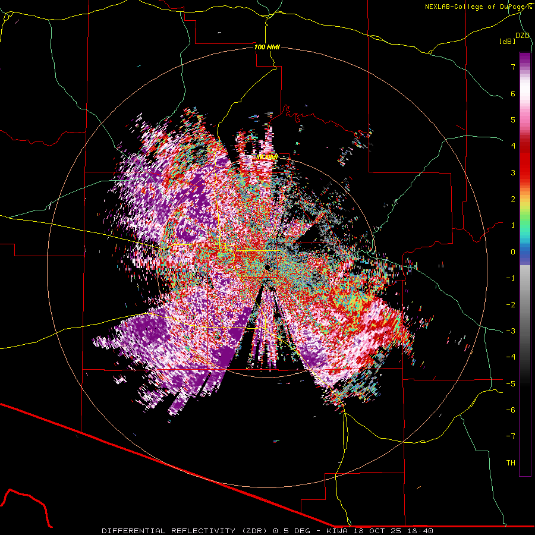This screenshot has height=535, width=535.
Task: Click the 4 value on color scale
Action: (x=513, y=146)
